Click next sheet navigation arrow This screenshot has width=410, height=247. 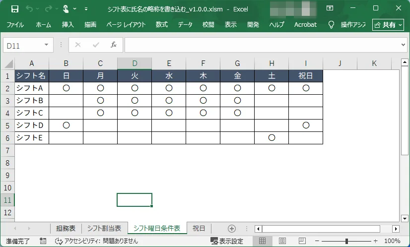(29, 229)
